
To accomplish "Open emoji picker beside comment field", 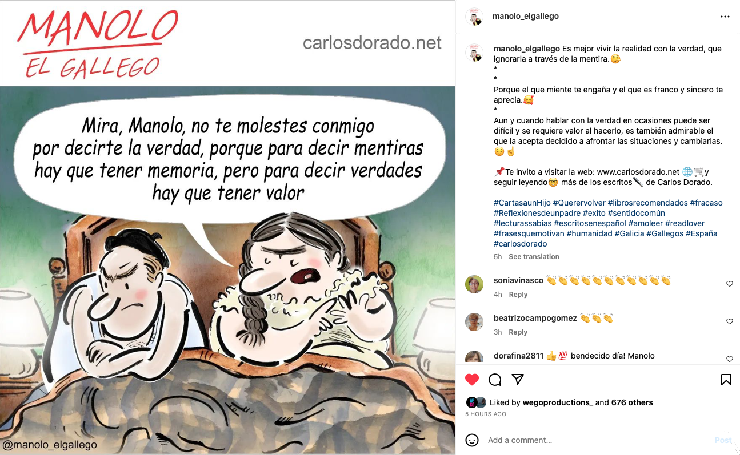I will 472,440.
